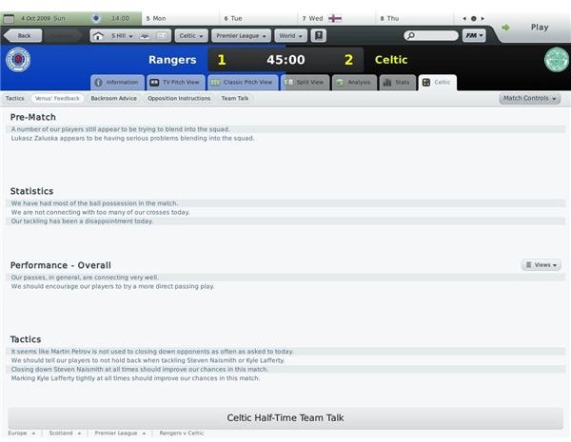Image resolution: width=571 pixels, height=442 pixels.
Task: Open the World dropdown menu
Action: point(290,36)
